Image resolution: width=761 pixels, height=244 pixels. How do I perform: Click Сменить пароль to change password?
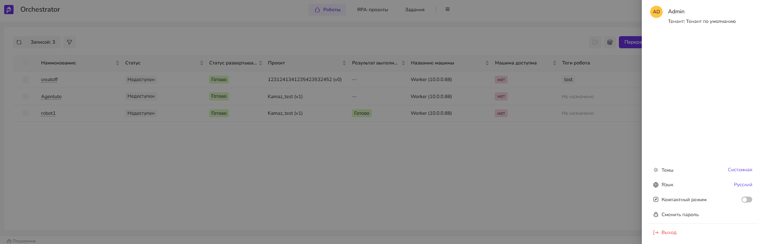pyautogui.click(x=680, y=214)
